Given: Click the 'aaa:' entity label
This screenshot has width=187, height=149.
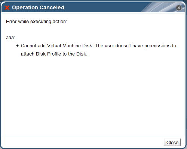Looking at the screenshot, I should coord(10,38).
